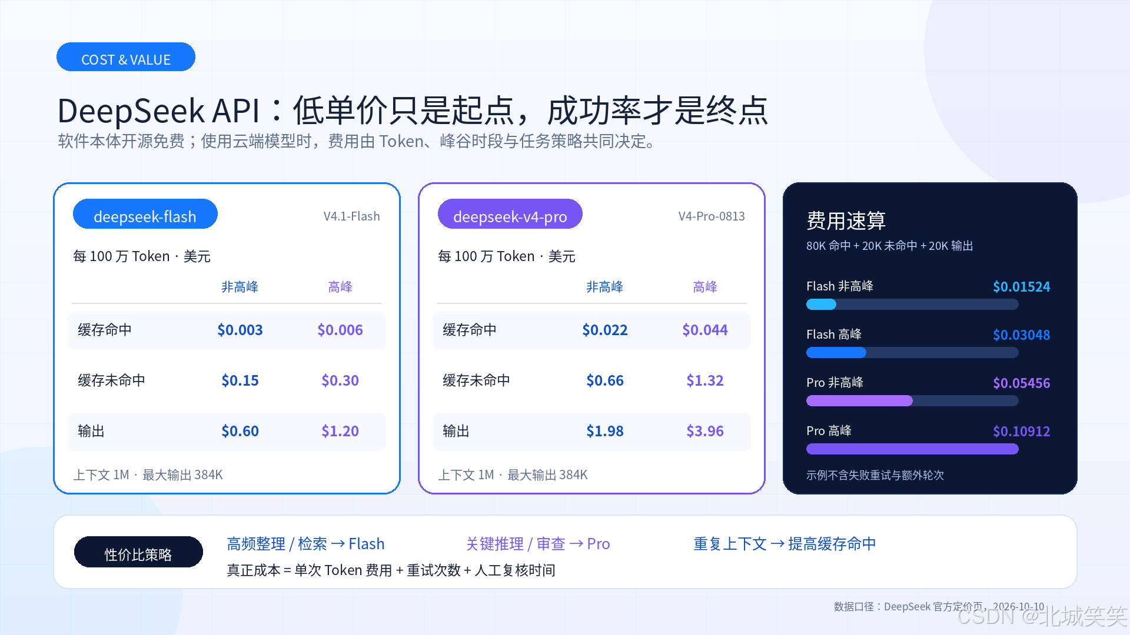Click the 性价比策略 dark pill label
The image size is (1130, 635).
tap(138, 552)
